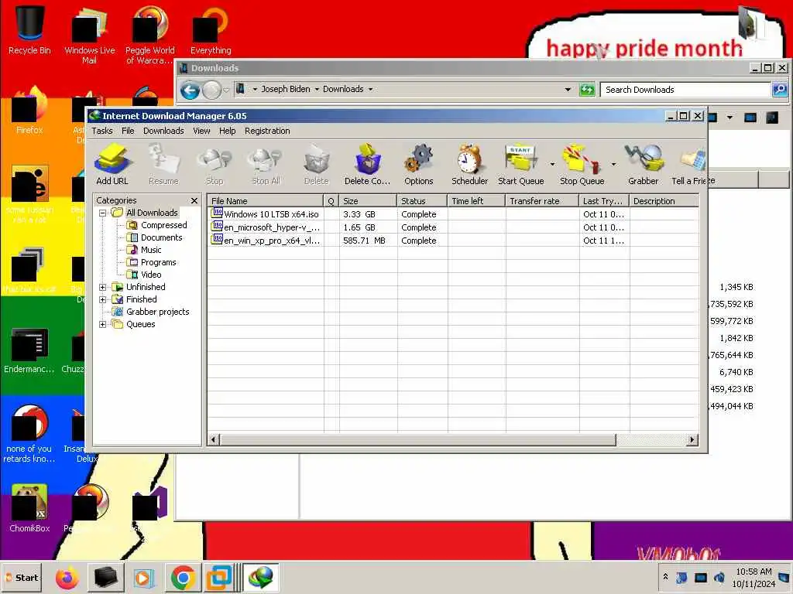This screenshot has height=594, width=793.
Task: Close the Categories panel
Action: click(x=194, y=200)
